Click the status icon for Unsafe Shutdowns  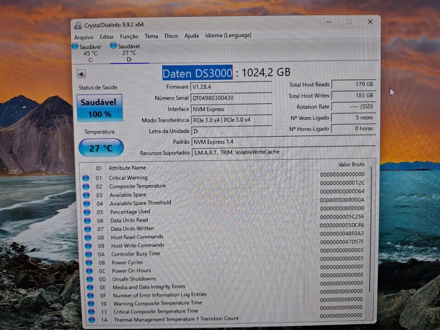(90, 279)
